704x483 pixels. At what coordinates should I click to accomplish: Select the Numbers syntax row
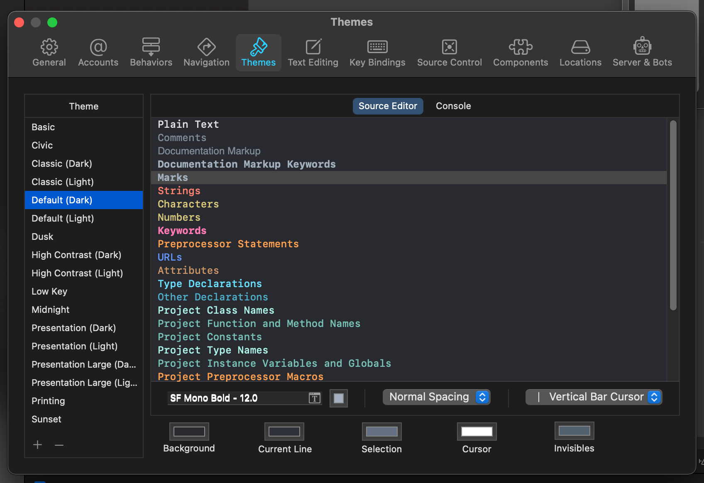click(409, 217)
